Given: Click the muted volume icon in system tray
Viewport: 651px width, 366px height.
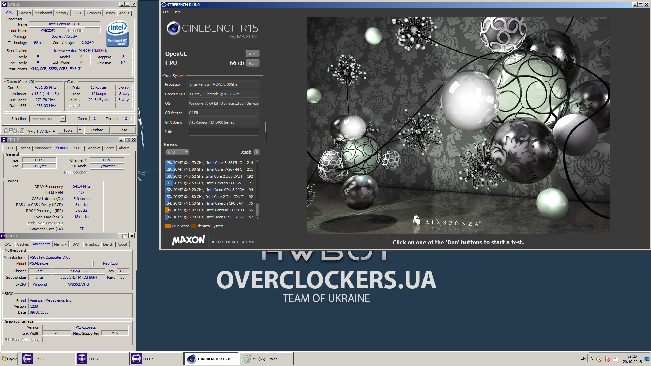Looking at the screenshot, I should [599, 359].
